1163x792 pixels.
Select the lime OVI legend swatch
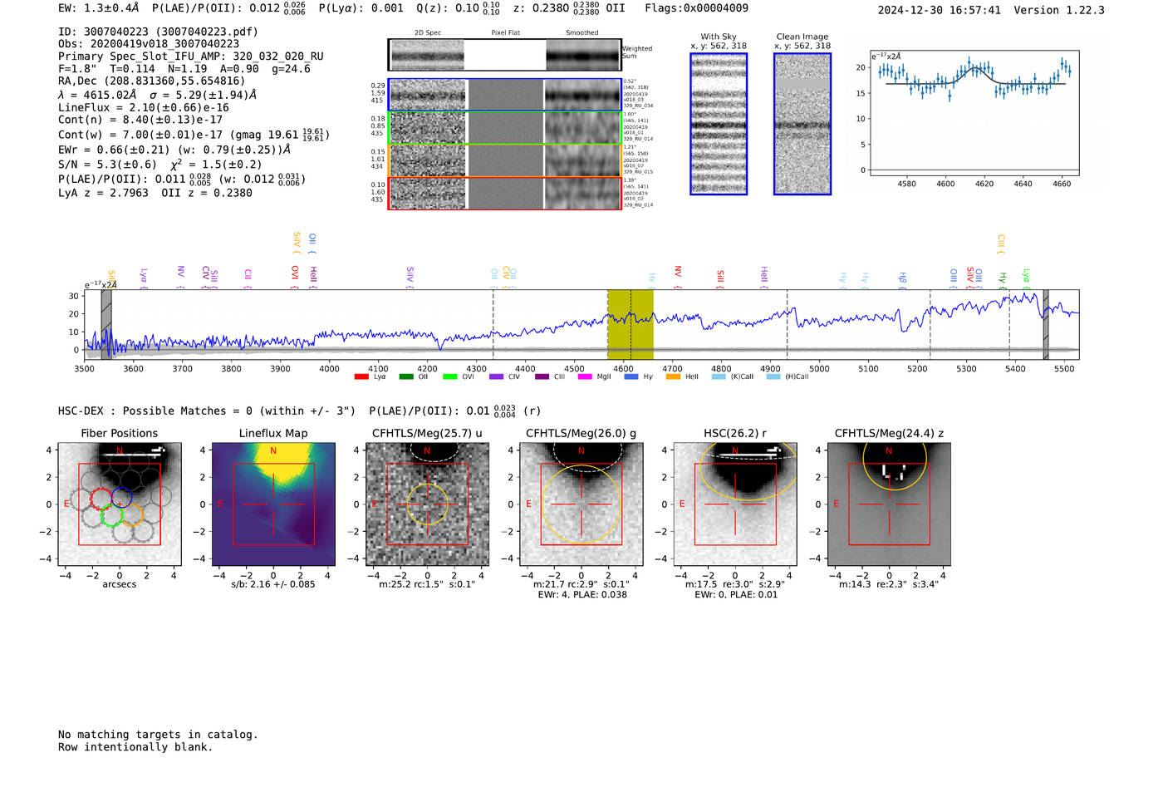[x=450, y=376]
